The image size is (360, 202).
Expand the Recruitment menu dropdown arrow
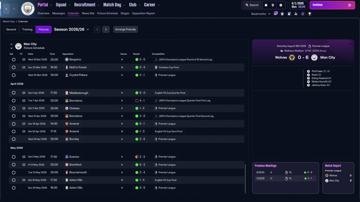(98, 5)
